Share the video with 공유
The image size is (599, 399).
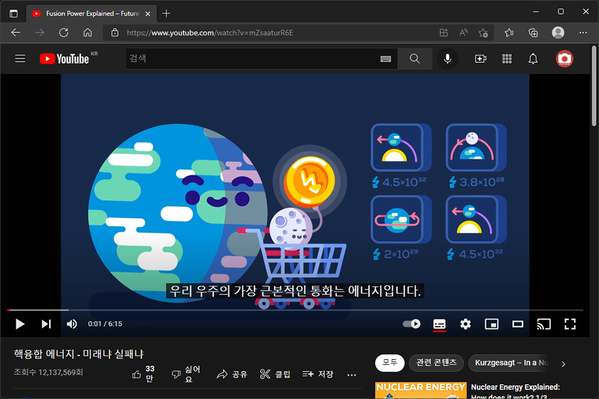point(232,374)
